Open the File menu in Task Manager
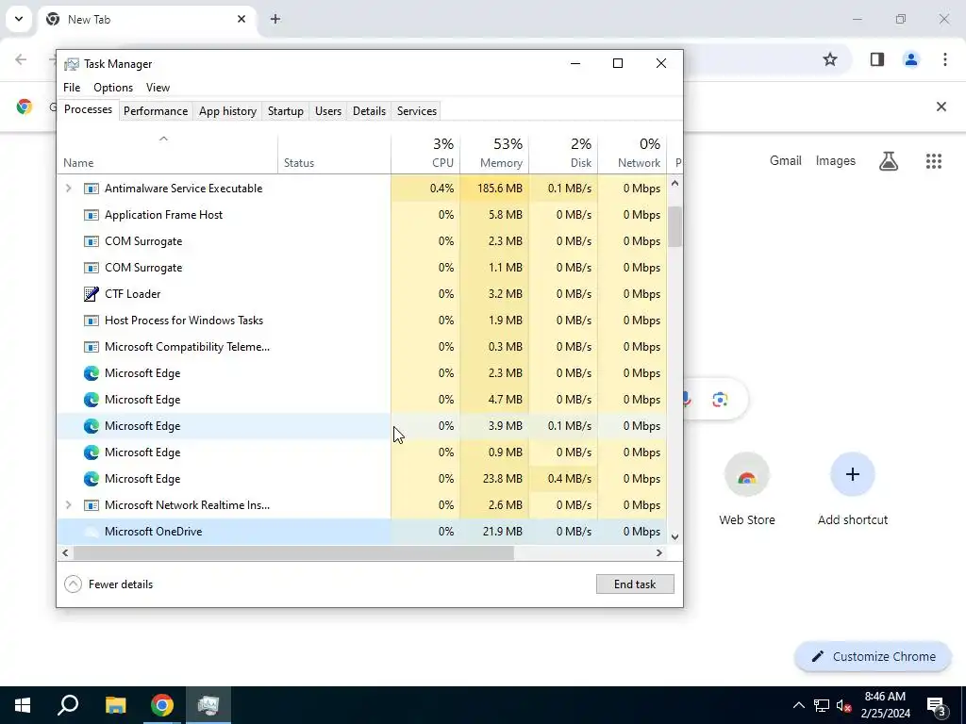This screenshot has height=724, width=966. point(72,88)
